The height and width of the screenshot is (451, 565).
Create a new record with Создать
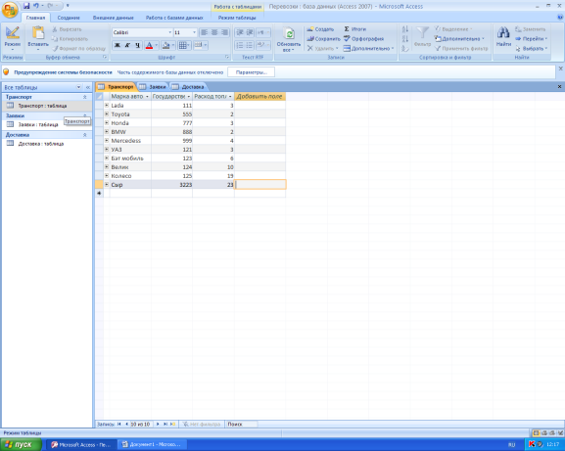point(320,29)
